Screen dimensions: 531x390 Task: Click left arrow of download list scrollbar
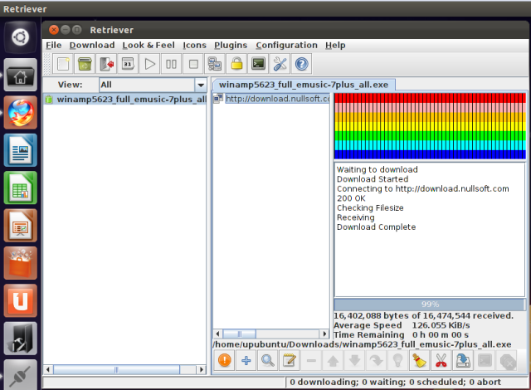coord(48,369)
